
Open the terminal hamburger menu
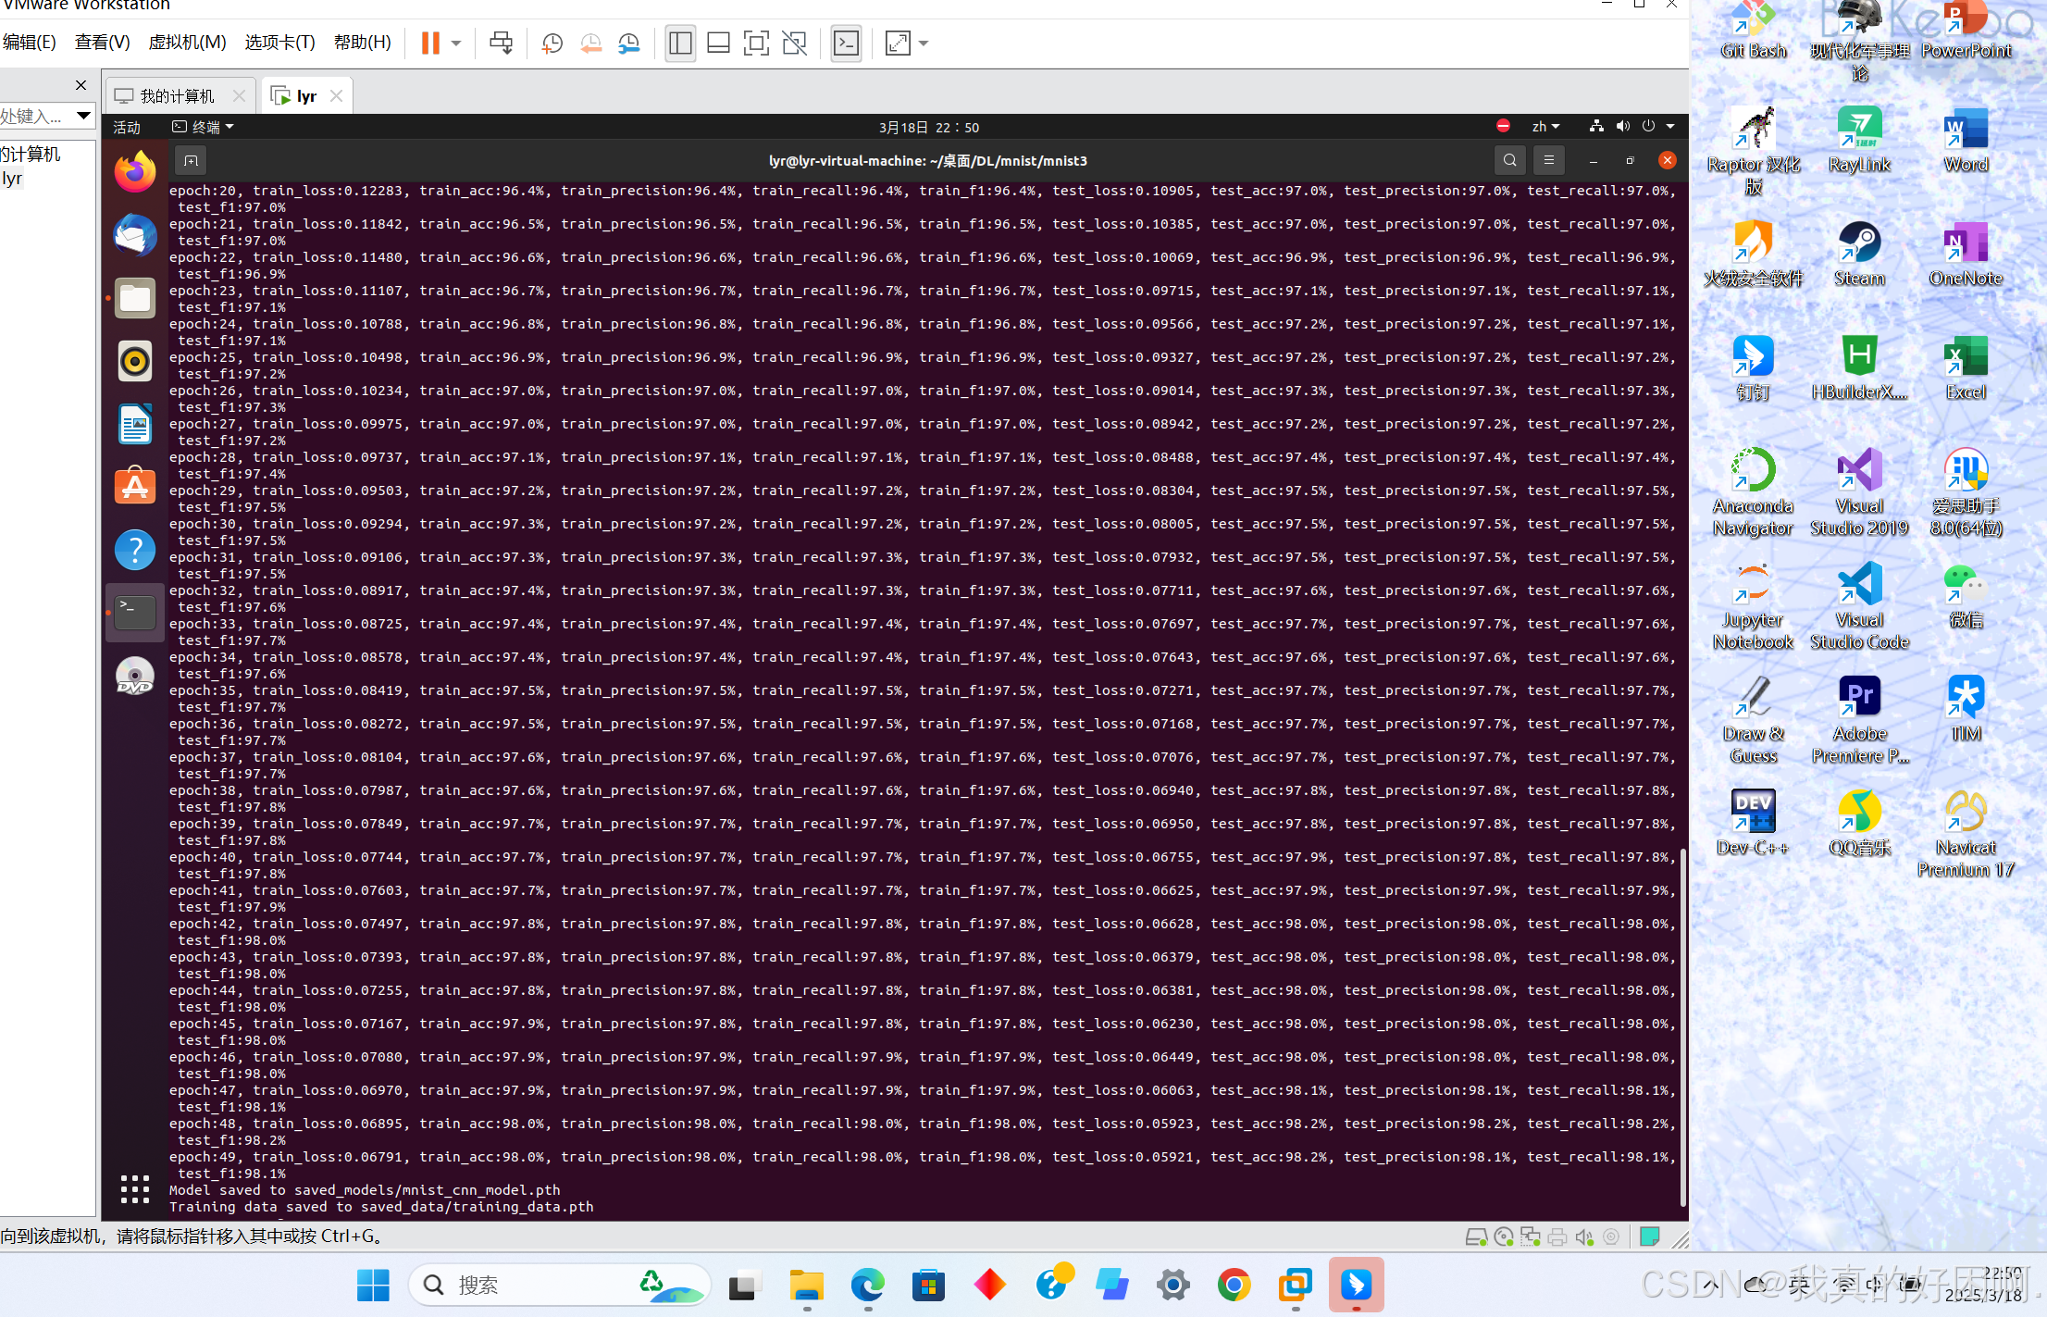tap(1548, 160)
